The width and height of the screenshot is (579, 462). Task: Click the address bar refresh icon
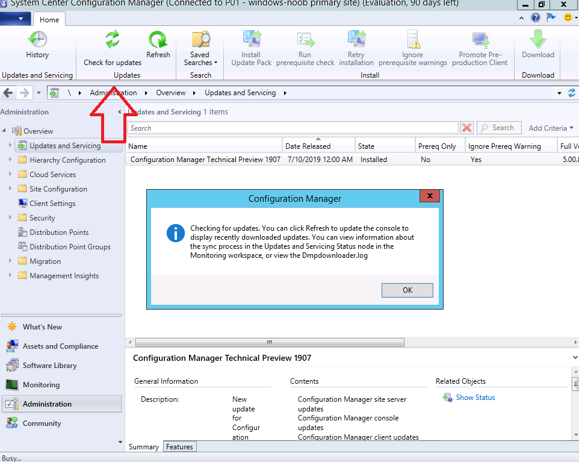point(572,93)
